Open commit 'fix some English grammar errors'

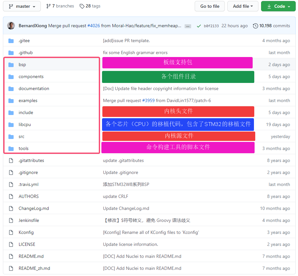(135, 53)
